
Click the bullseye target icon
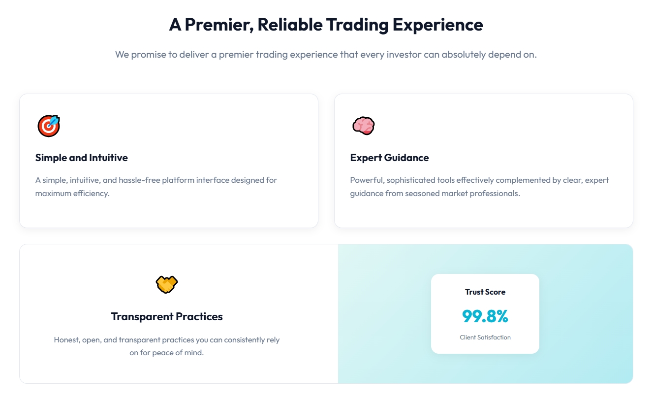48,126
